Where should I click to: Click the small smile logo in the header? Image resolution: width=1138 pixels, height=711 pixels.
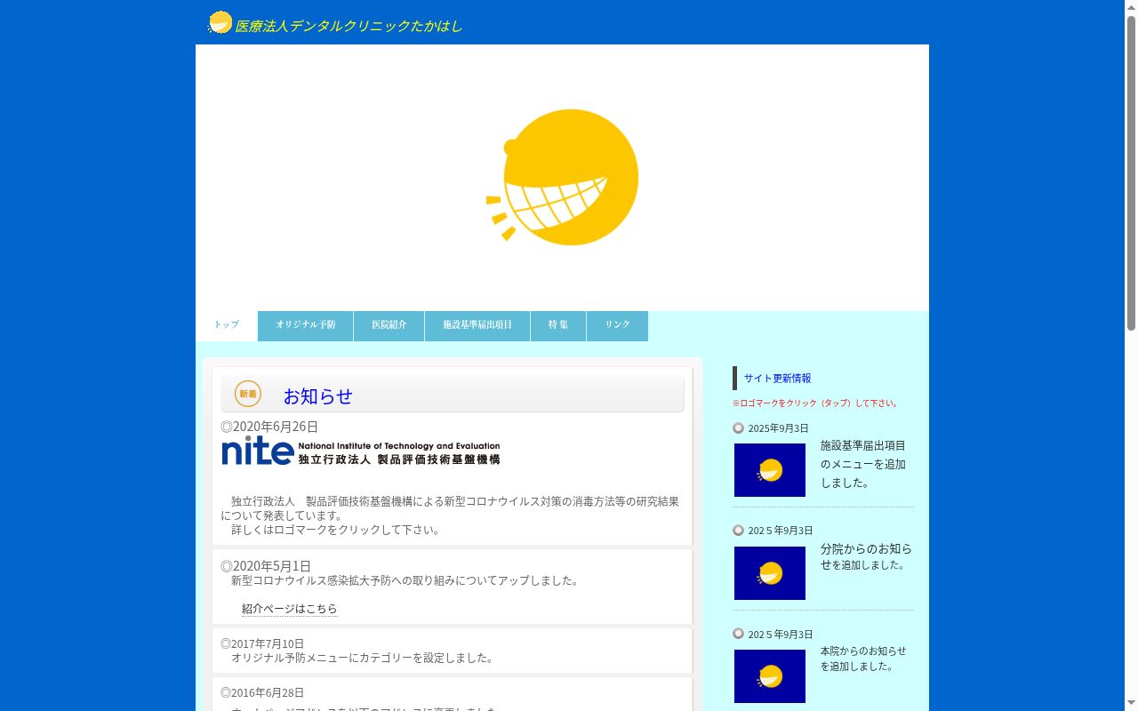pyautogui.click(x=220, y=22)
